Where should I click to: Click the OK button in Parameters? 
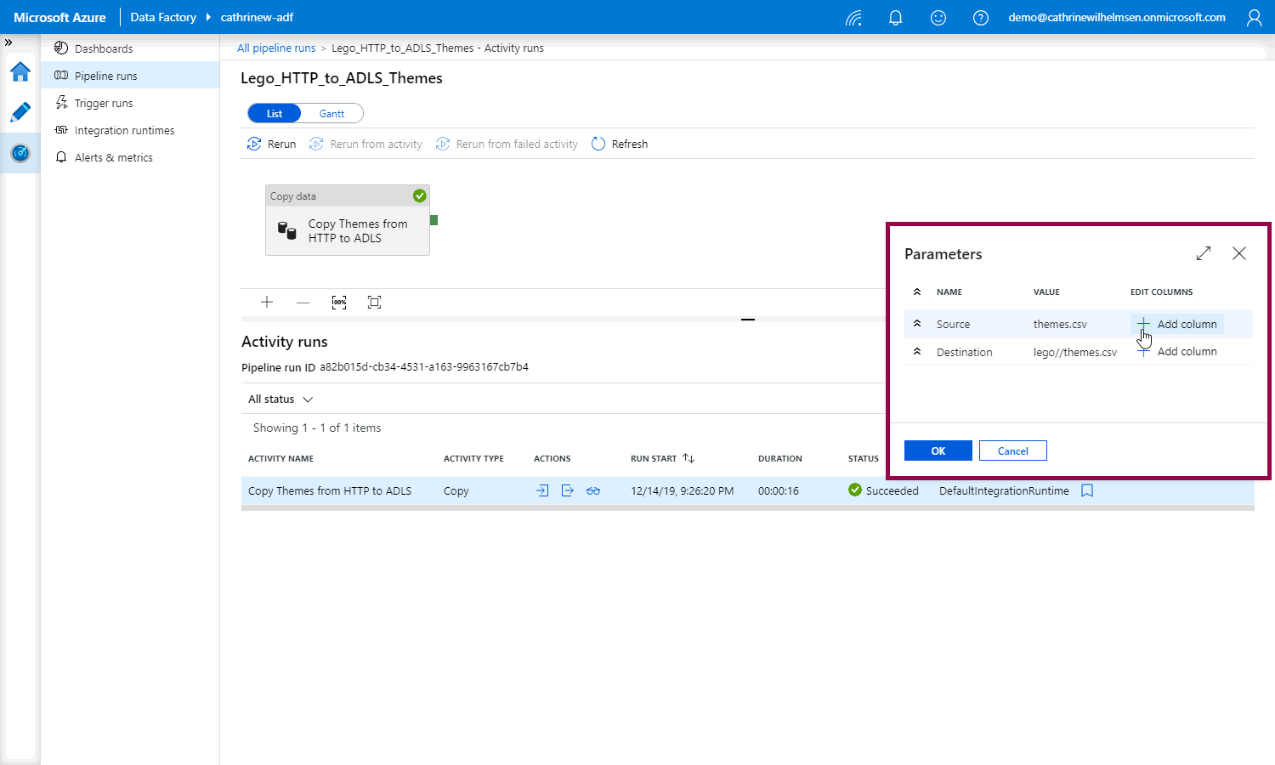click(938, 450)
